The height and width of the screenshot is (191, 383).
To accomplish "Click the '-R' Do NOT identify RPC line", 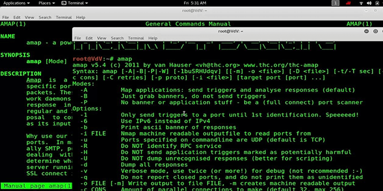I will coord(151,146).
